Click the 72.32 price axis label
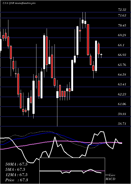This screenshot has width=131, height=184. pyautogui.click(x=122, y=10)
